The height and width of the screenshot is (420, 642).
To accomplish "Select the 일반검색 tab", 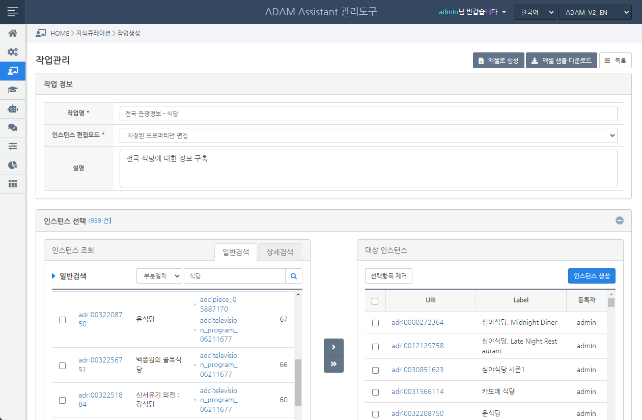I will (236, 252).
